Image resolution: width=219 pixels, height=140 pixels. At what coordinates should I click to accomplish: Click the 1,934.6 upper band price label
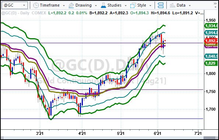(x=211, y=26)
